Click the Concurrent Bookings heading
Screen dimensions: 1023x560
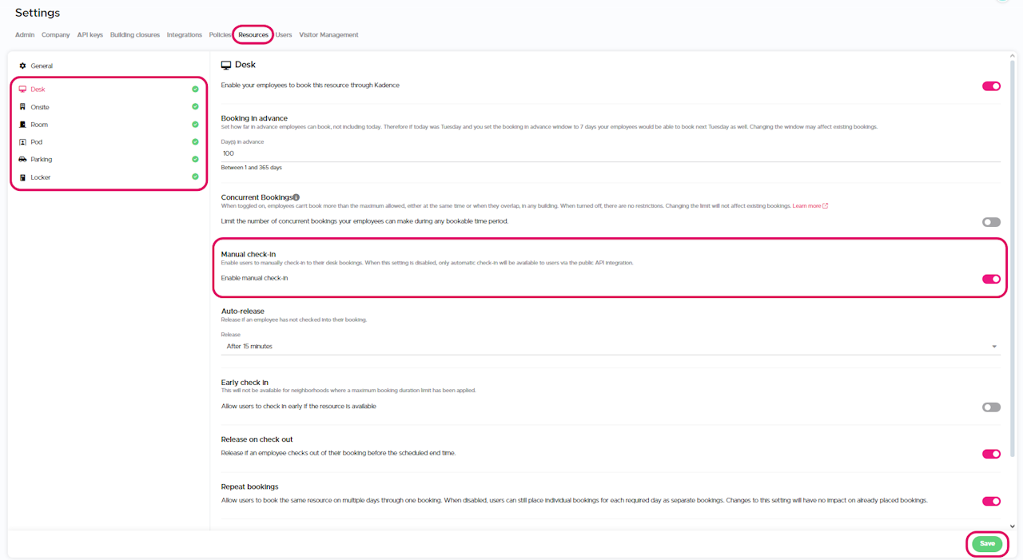pos(257,197)
